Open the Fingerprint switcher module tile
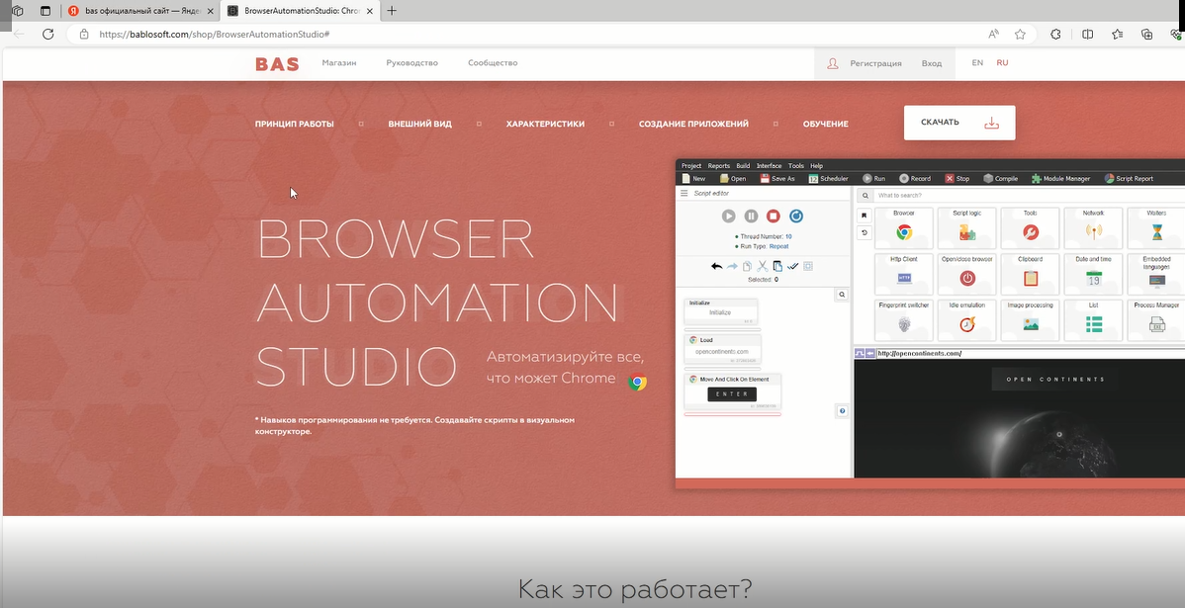Viewport: 1185px width, 608px height. [904, 319]
